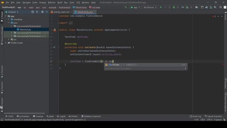
Task: Click the Collapse All icon in Project panel
Action: click(37, 12)
